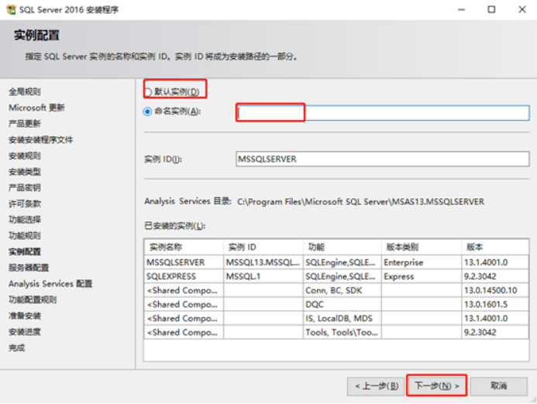Click the MSSQL.1 instance ID cell
Screen dimensions: 537x404
click(x=263, y=276)
